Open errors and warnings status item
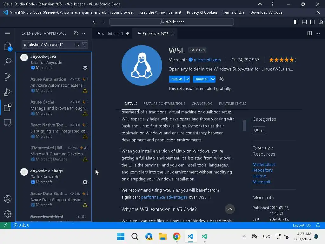The width and height of the screenshot is (325, 244). pyautogui.click(x=21, y=225)
